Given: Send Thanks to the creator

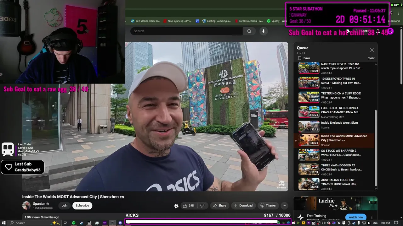Looking at the screenshot, I should (268, 206).
